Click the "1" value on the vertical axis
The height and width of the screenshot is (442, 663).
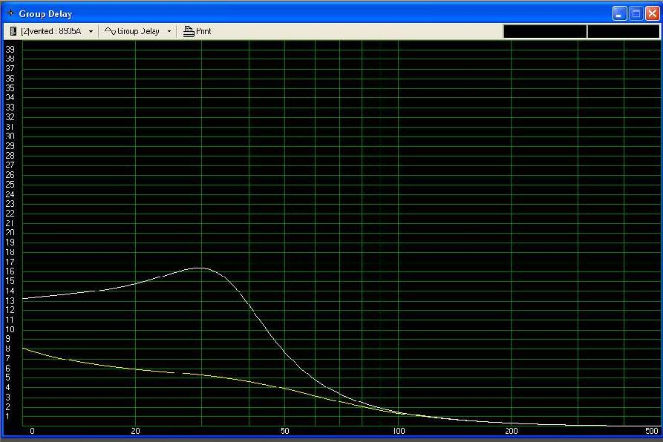point(7,416)
